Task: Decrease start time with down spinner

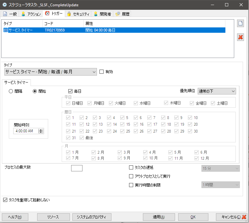Action: tap(41, 132)
